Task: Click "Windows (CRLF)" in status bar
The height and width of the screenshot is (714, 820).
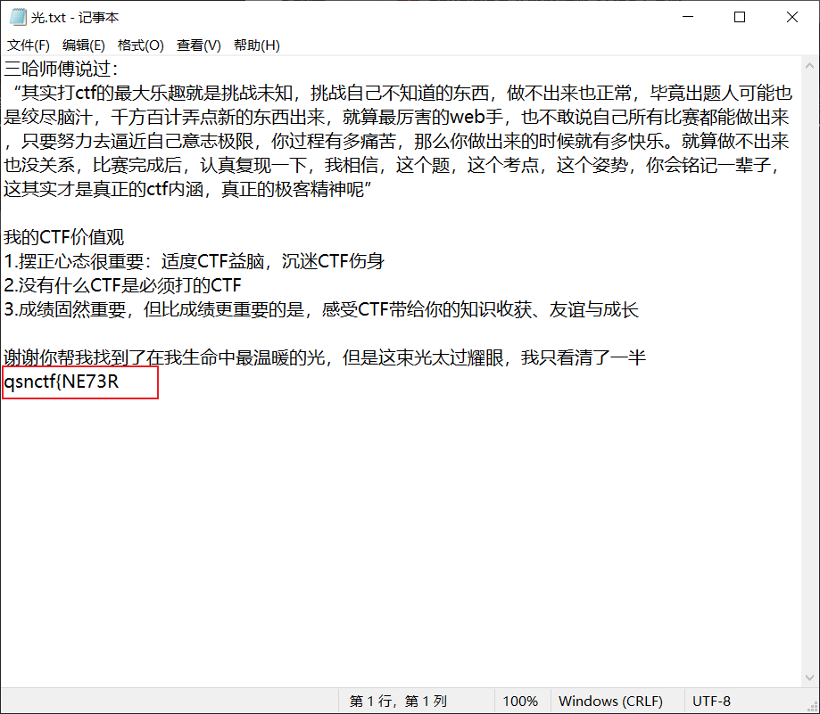Action: 610,701
